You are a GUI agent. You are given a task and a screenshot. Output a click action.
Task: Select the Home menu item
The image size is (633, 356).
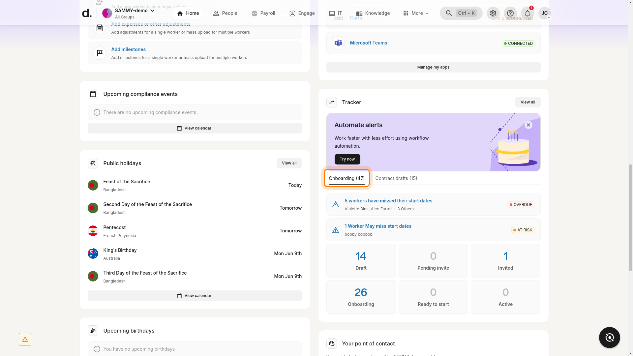click(187, 13)
